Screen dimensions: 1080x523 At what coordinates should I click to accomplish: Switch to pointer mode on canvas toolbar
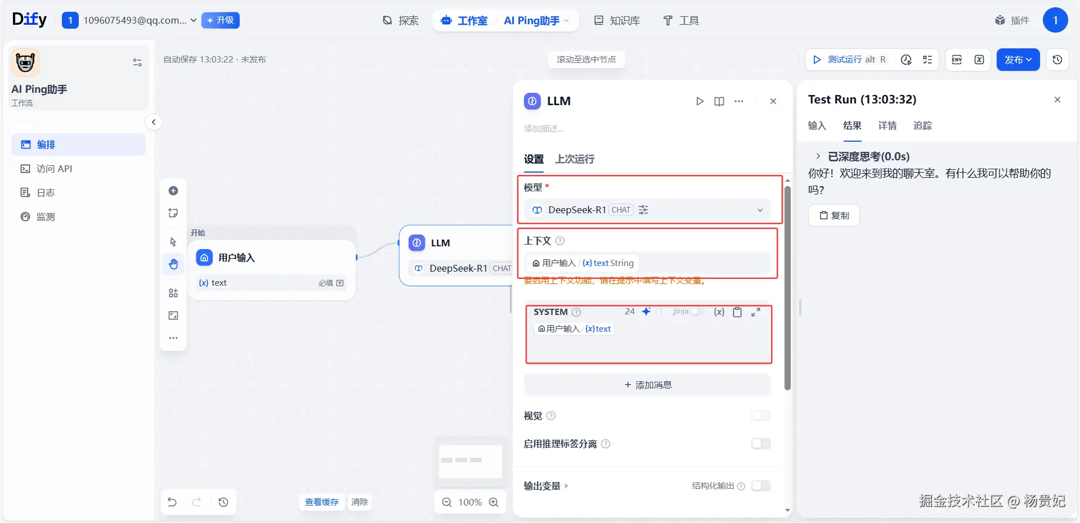[x=173, y=242]
